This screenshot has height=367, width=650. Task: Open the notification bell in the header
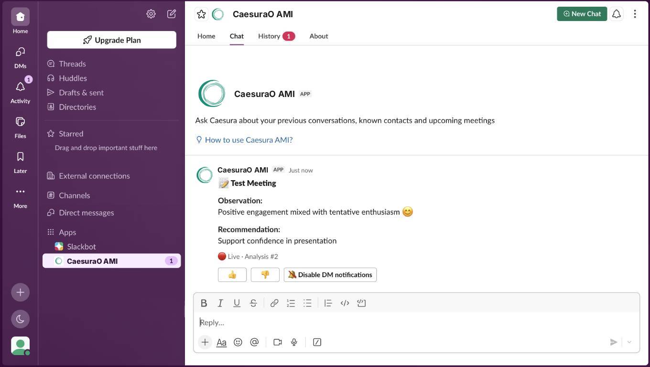(617, 14)
